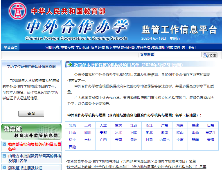This screenshot has width=223, height=170.
Task: Open the 陕西 region link
Action: pyautogui.click(x=180, y=133)
